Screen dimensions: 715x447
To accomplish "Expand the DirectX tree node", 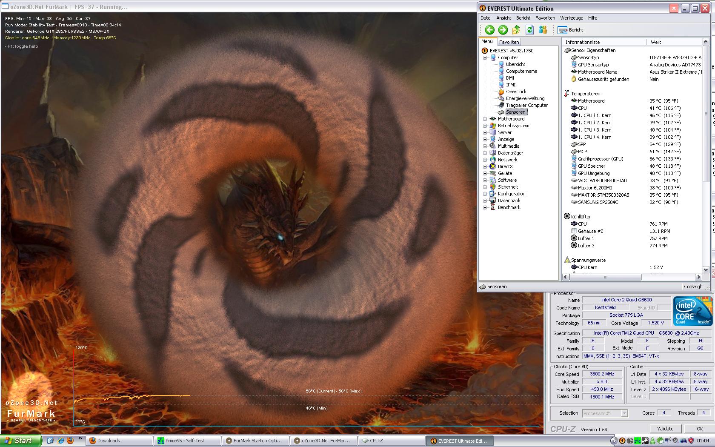I will point(485,166).
